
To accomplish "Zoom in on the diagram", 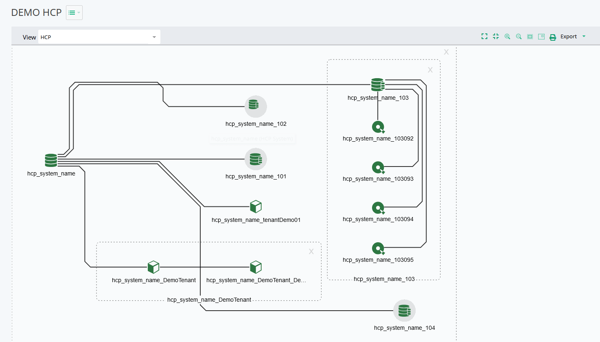I will 507,36.
